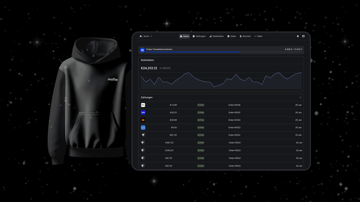Click the Visa icon on Order #3525

[x=143, y=113]
